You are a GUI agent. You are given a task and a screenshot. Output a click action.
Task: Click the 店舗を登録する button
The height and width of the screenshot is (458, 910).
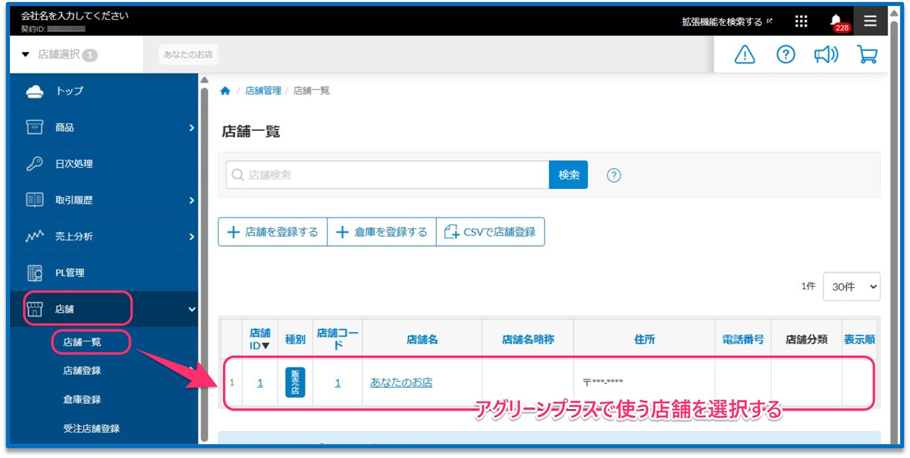[273, 232]
